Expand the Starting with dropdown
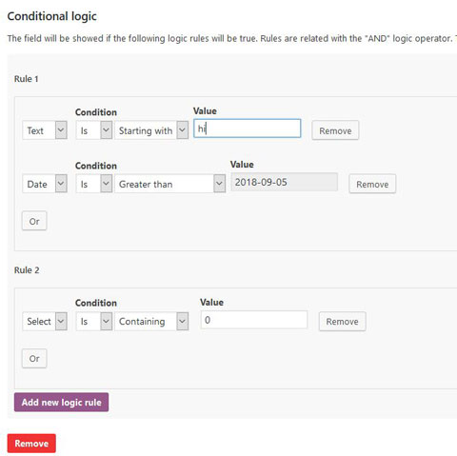457x456 pixels. (x=151, y=130)
